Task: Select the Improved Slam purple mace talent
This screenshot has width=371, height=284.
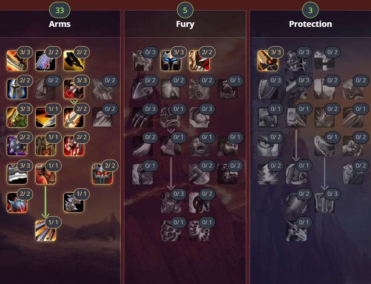Action: point(17,145)
